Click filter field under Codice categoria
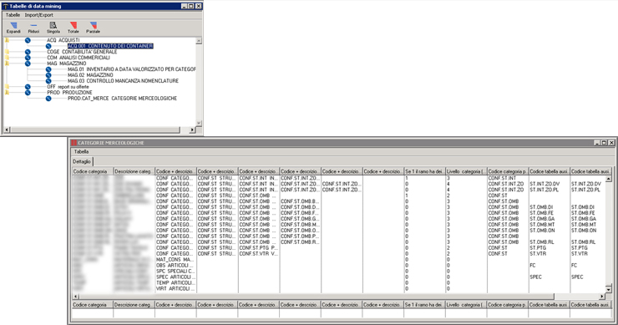Screen dimensions: 618x325 [x=93, y=313]
